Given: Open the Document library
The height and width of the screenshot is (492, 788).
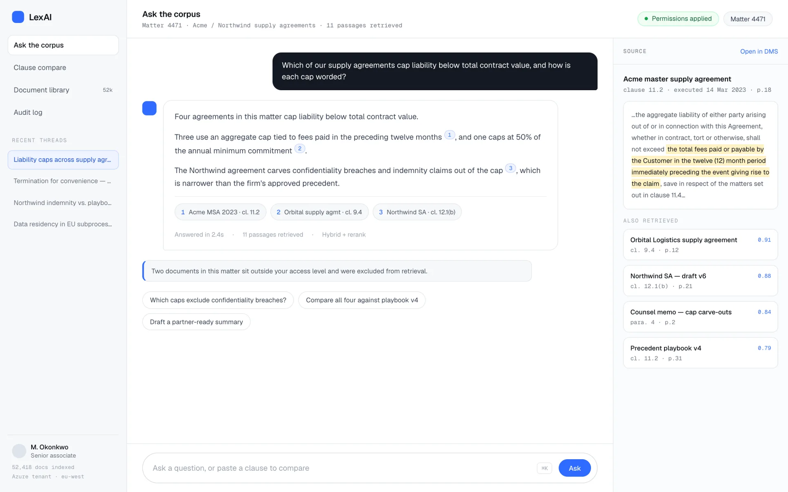Looking at the screenshot, I should [63, 90].
